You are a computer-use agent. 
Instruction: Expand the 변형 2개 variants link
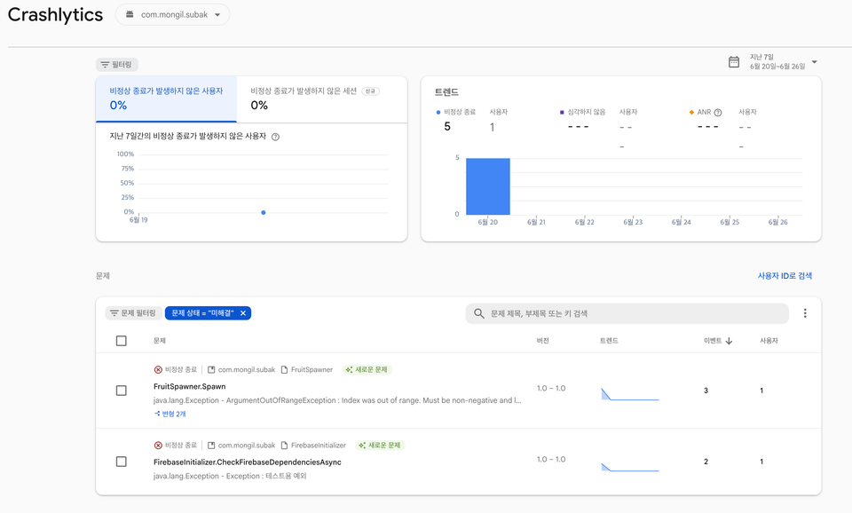[x=170, y=414]
